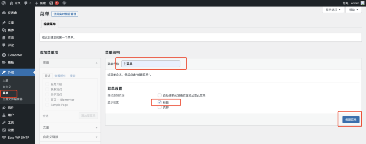The image size is (366, 144).
Task: Switch to the 最近 tab
Action: (x=48, y=76)
